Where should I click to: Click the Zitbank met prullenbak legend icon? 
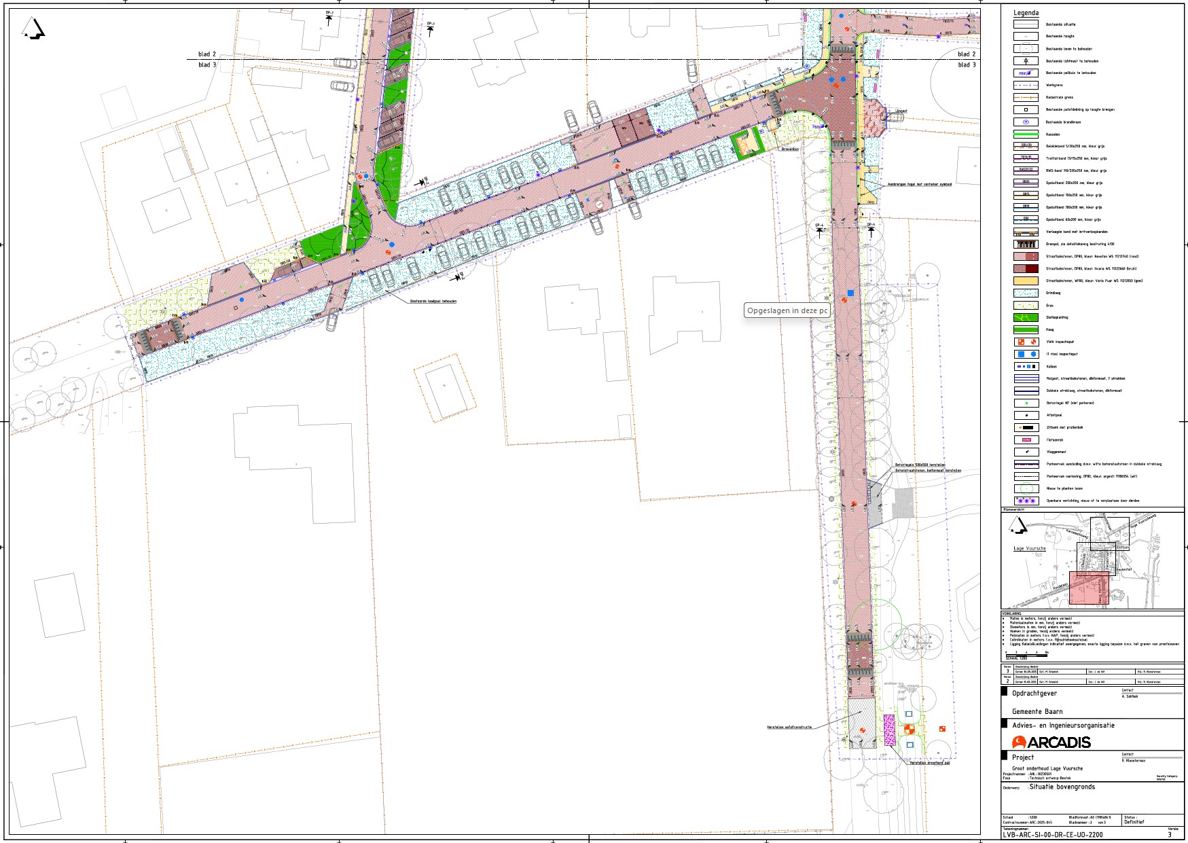pos(1026,428)
